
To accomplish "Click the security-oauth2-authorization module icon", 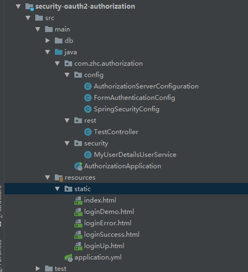I will [x=29, y=7].
